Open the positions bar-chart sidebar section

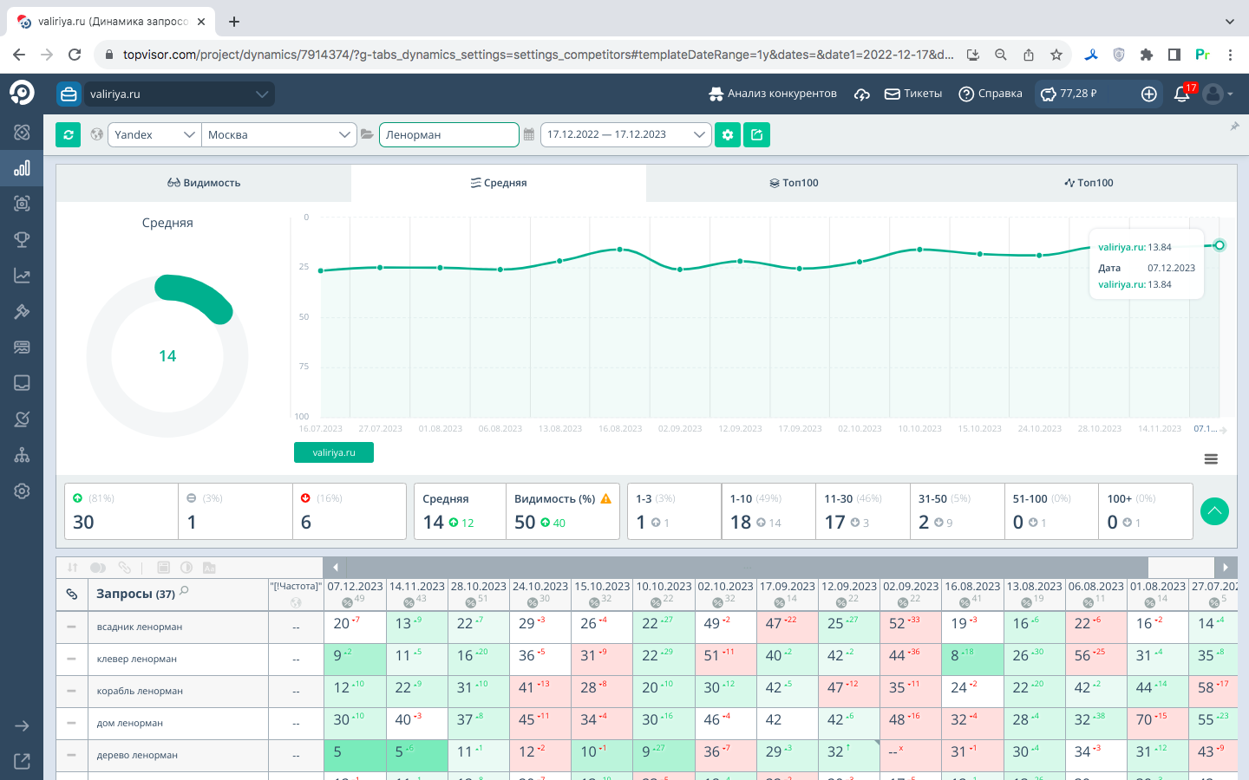[x=22, y=168]
